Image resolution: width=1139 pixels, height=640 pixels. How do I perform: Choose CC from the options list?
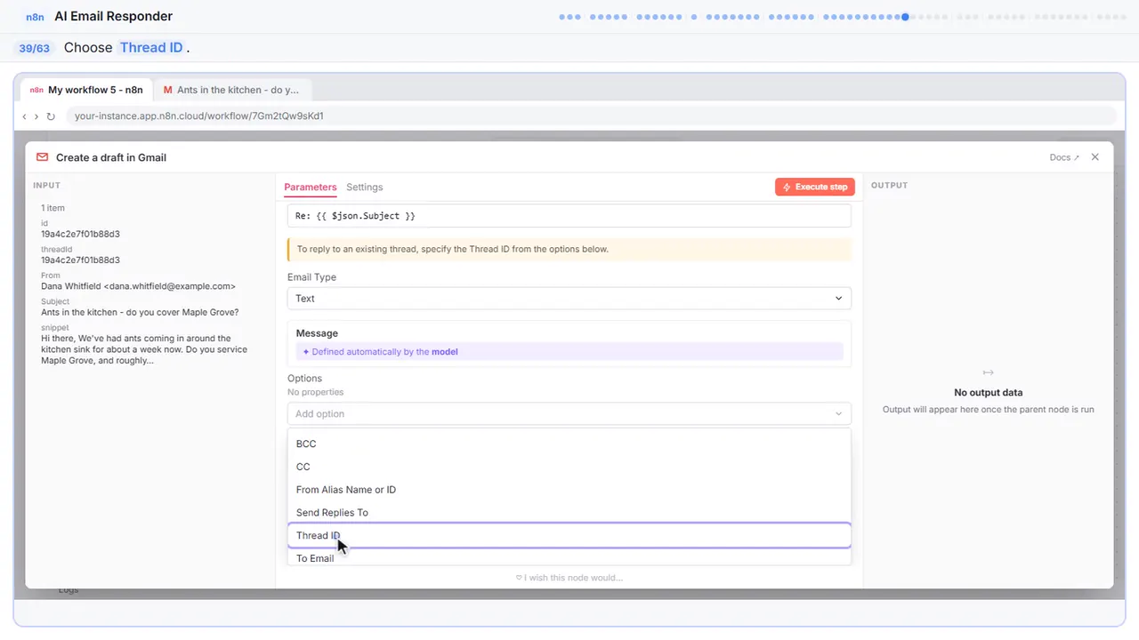pos(569,467)
